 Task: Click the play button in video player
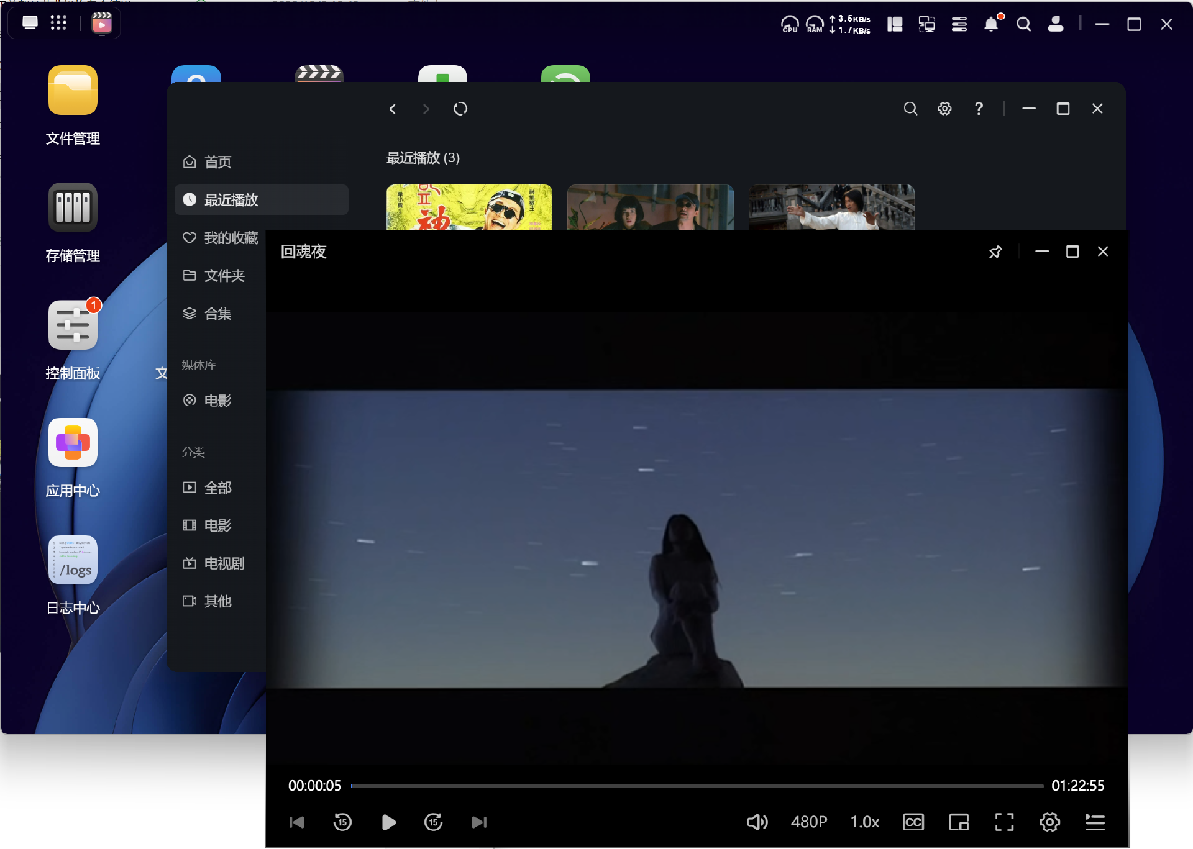pos(388,822)
